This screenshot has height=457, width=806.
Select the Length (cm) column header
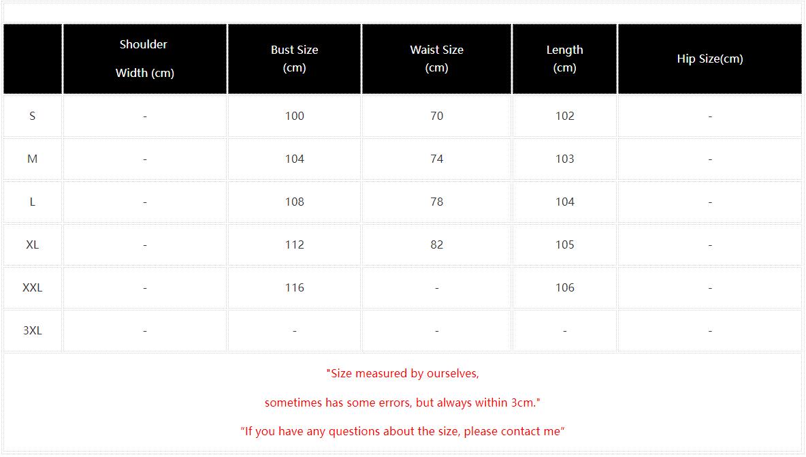[564, 59]
